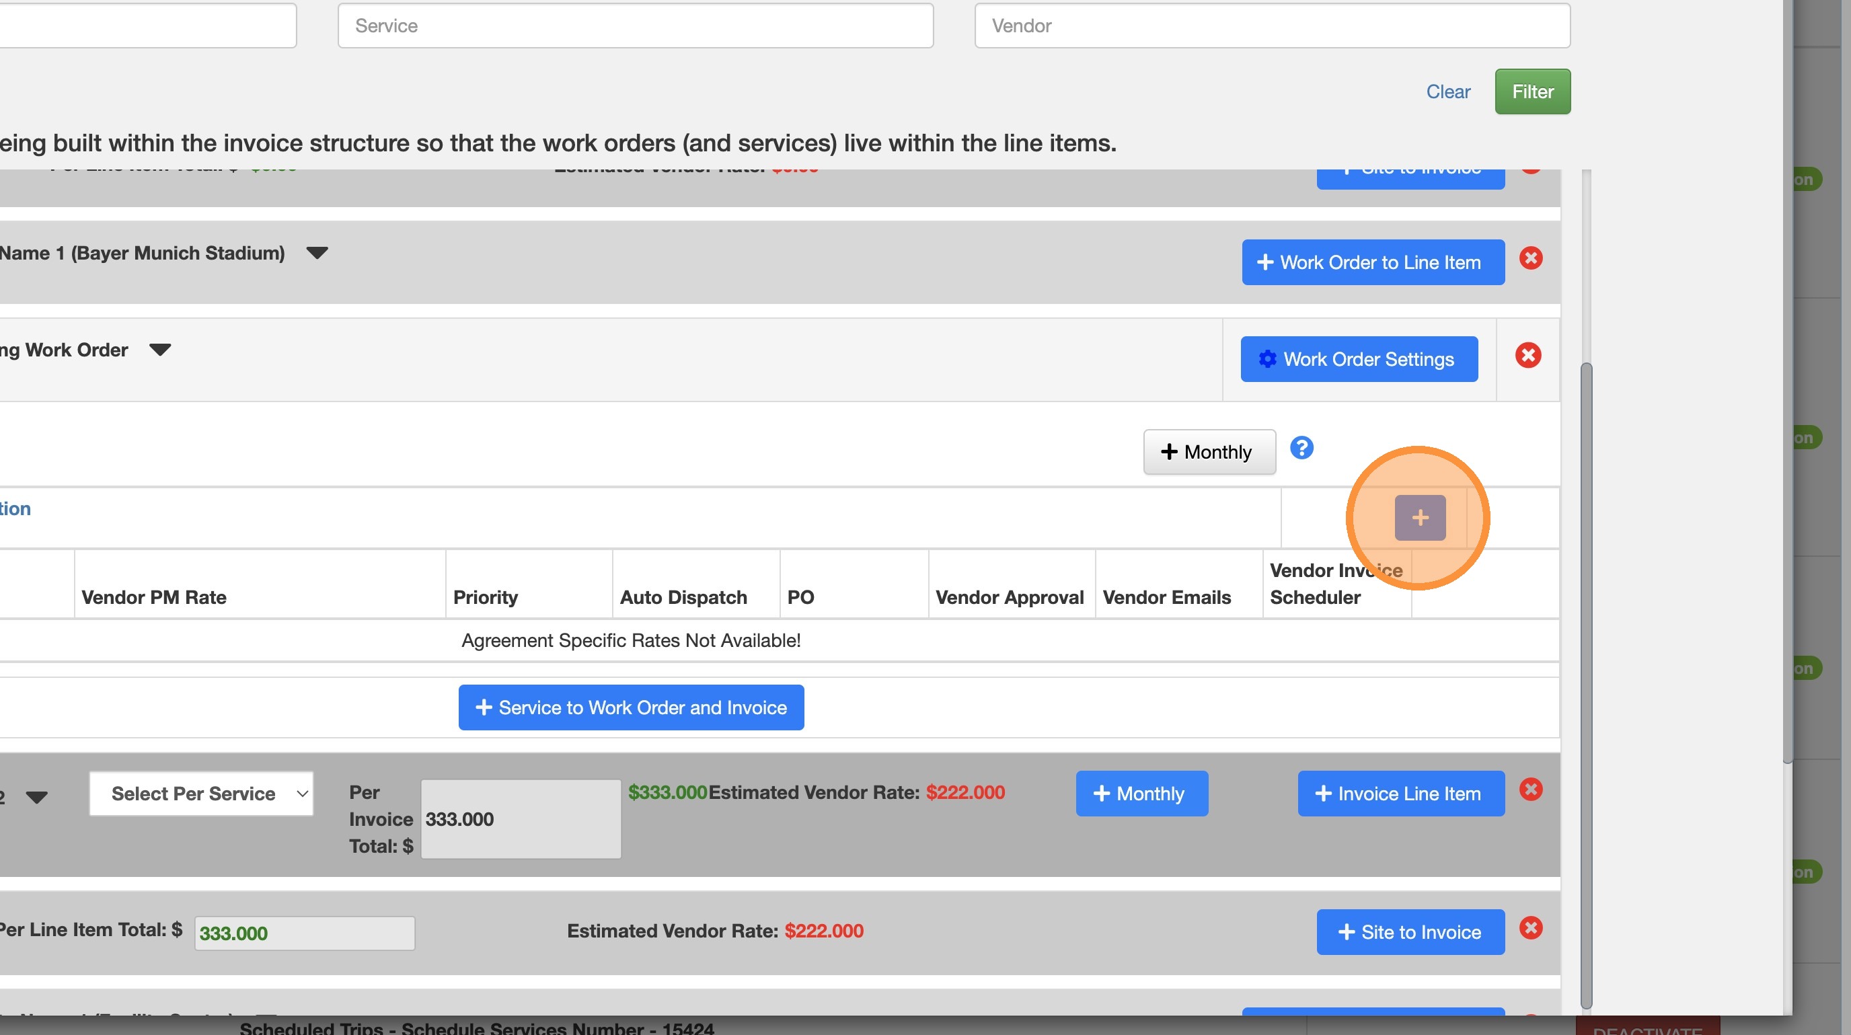Click the blue help question mark icon
The width and height of the screenshot is (1851, 1035).
point(1301,448)
